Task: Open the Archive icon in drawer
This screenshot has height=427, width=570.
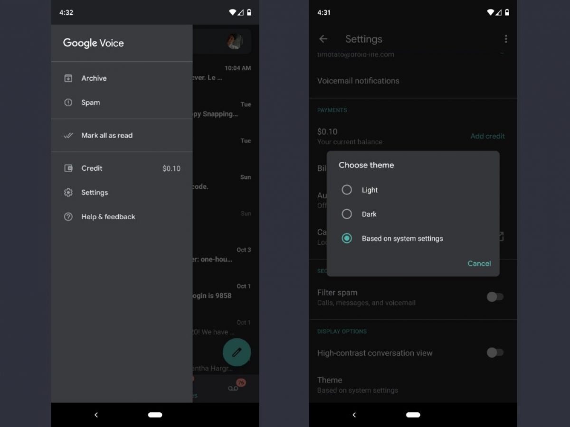Action: point(68,78)
